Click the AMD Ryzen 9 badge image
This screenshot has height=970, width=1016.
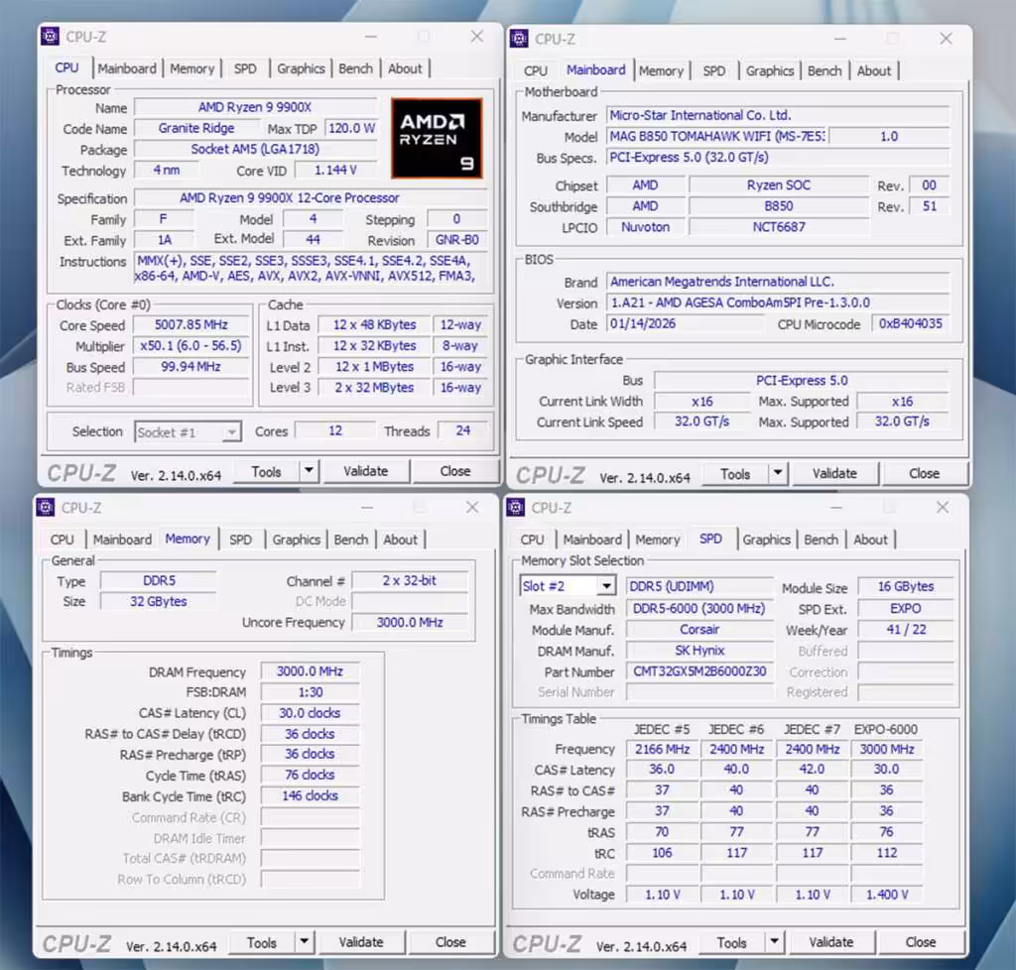point(437,138)
